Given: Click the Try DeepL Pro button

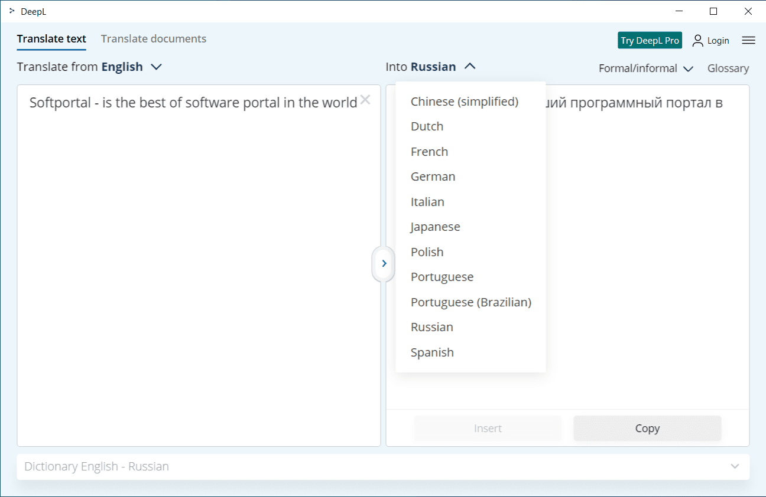Looking at the screenshot, I should click(650, 40).
